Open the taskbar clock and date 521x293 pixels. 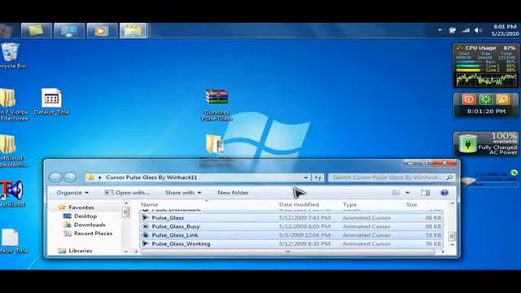pos(505,30)
